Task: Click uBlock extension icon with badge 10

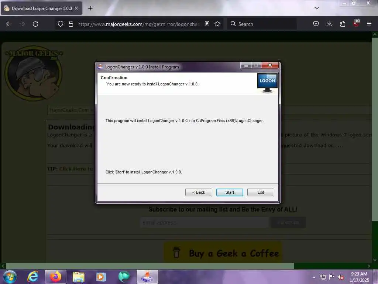Action: point(356,23)
